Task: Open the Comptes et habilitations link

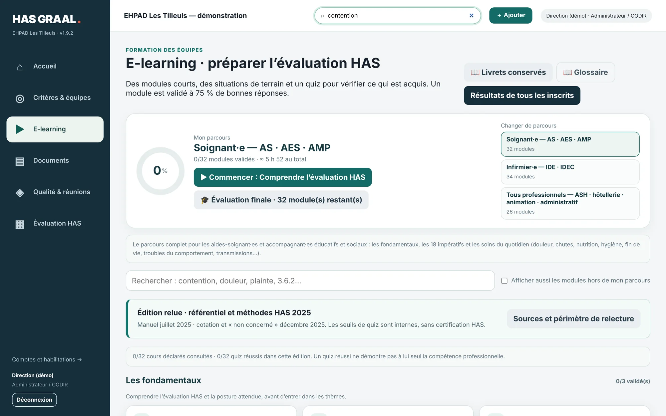Action: tap(47, 359)
